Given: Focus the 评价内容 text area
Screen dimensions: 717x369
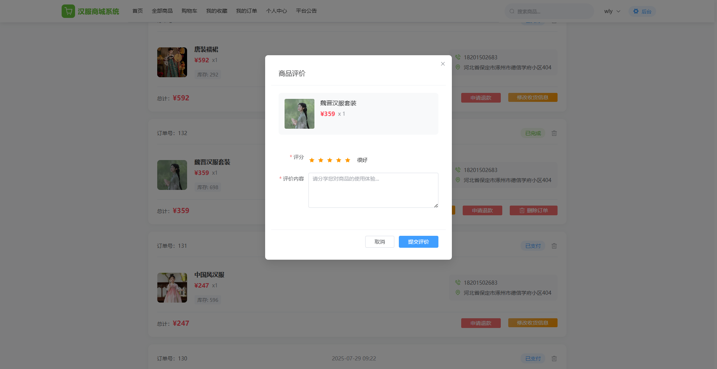Looking at the screenshot, I should click(373, 190).
